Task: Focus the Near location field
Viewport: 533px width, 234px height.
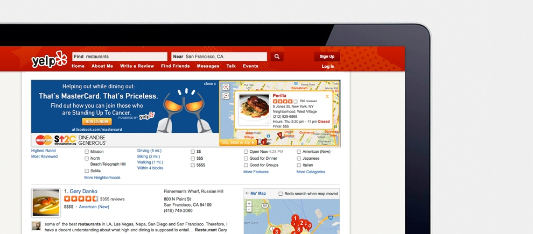Action: pos(219,56)
